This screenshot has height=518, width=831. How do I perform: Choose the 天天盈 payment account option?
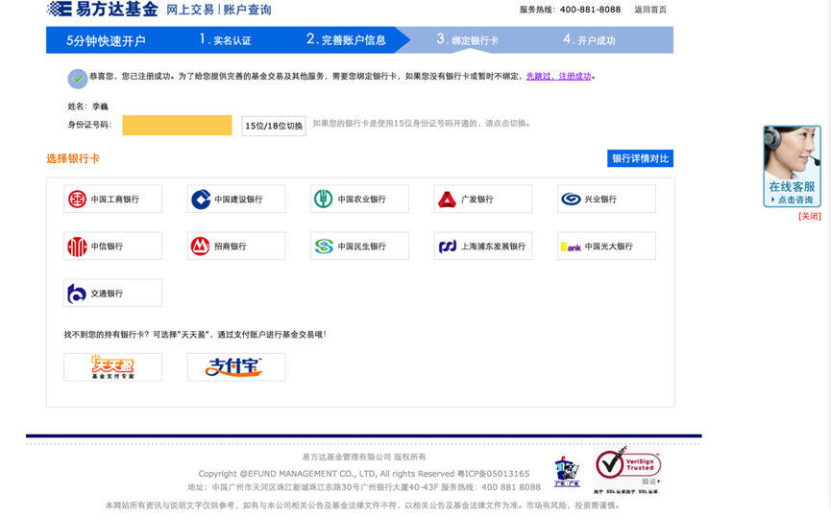point(113,367)
